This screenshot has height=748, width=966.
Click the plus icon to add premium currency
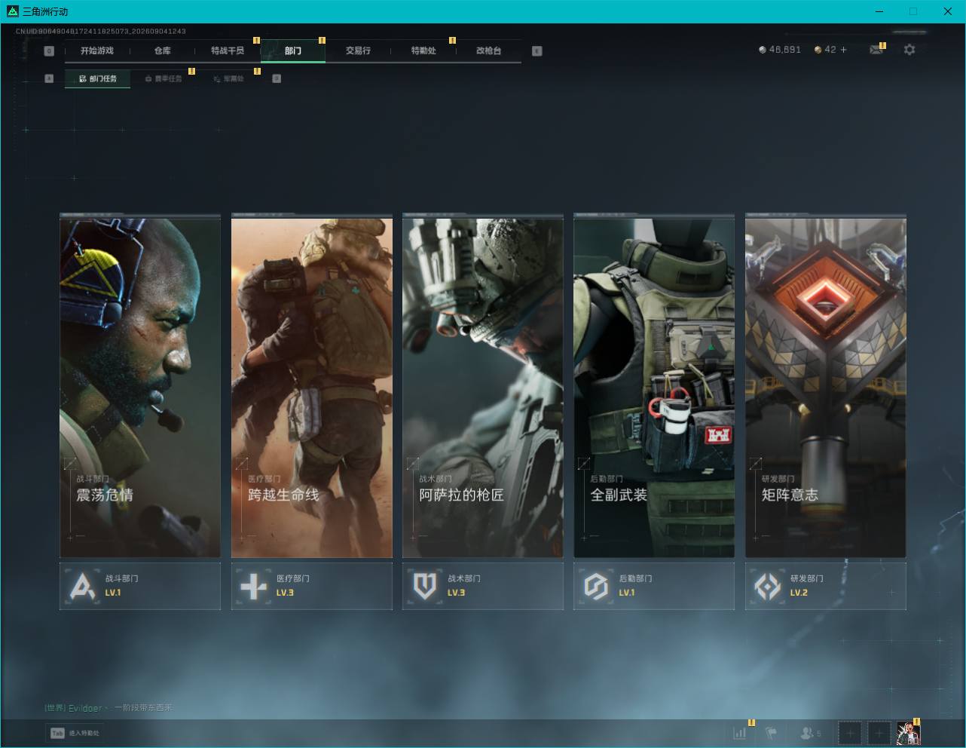click(843, 50)
